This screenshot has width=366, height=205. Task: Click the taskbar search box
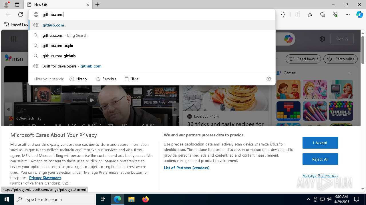tap(55, 199)
